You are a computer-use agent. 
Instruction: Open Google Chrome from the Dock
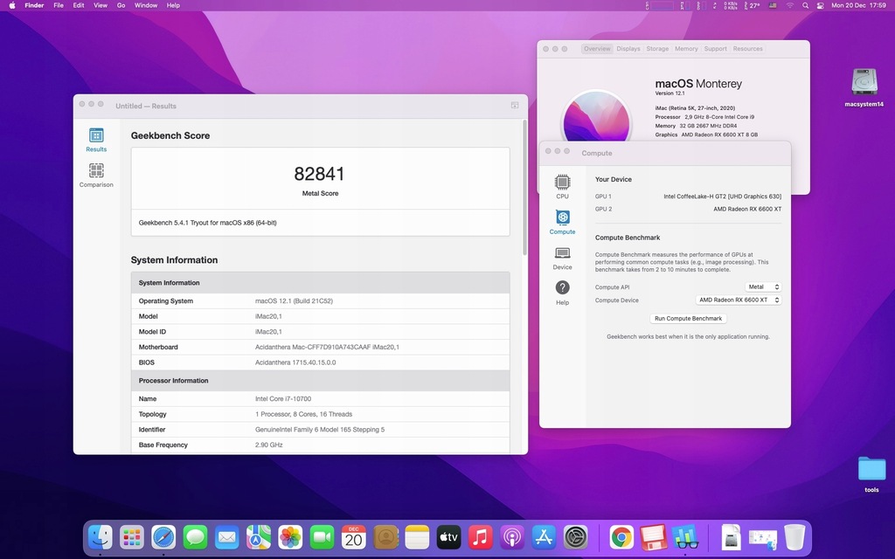click(621, 537)
